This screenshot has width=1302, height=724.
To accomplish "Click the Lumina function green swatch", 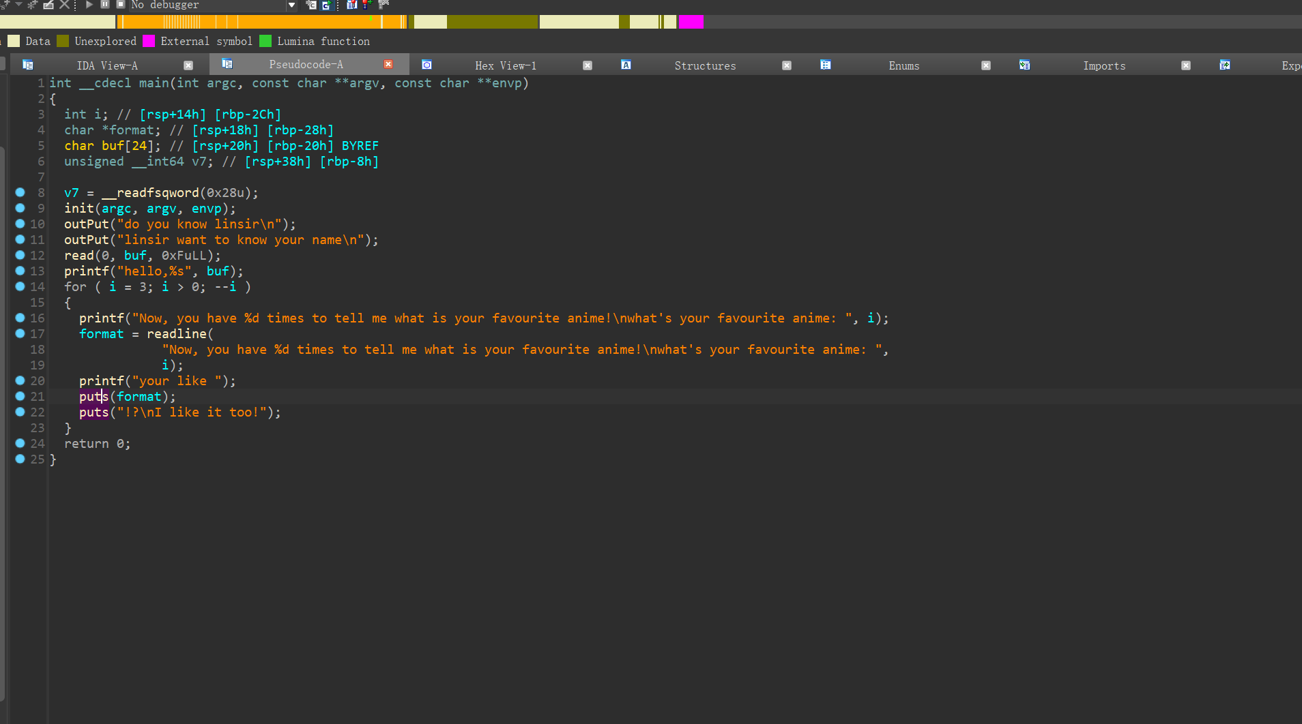I will (x=265, y=41).
